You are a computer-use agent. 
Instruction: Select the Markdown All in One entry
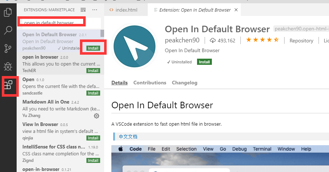(x=60, y=109)
